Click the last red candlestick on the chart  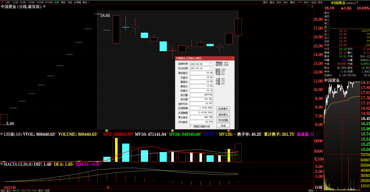point(238,27)
